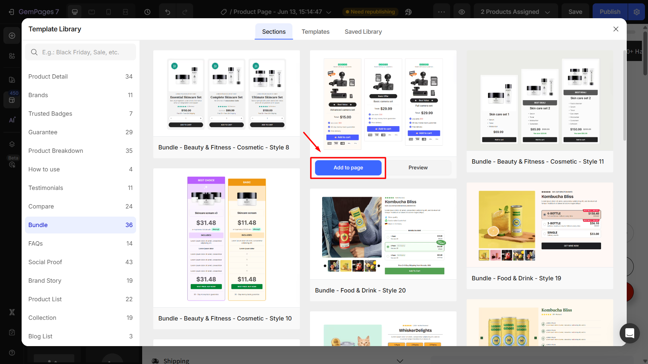Open the live chat support bubble
Screen dimensions: 648x364
click(x=629, y=333)
